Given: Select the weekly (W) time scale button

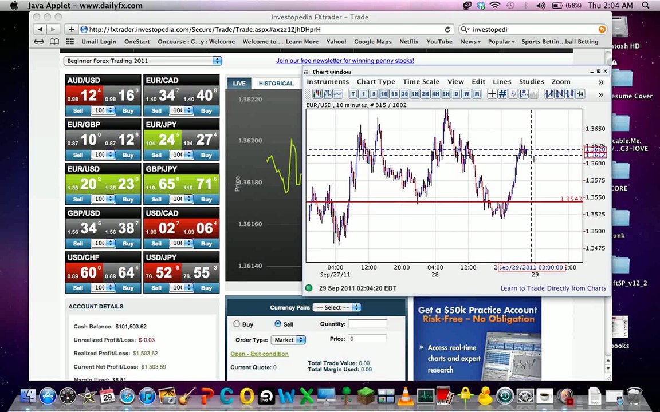Looking at the screenshot, I should click(466, 94).
